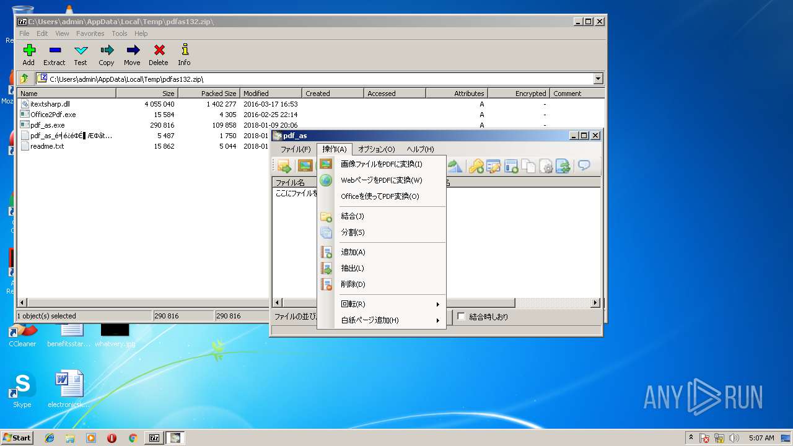Click the edit properties pencil icon in pdf_as
This screenshot has width=793, height=446.
tap(493, 166)
